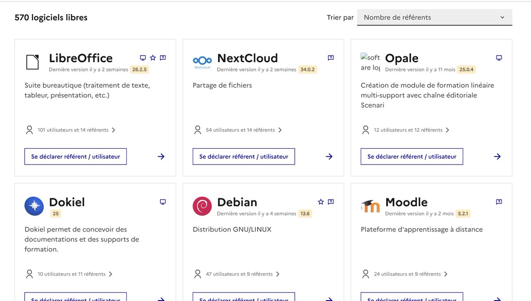Click the Opale title text
The image size is (531, 301).
402,59
